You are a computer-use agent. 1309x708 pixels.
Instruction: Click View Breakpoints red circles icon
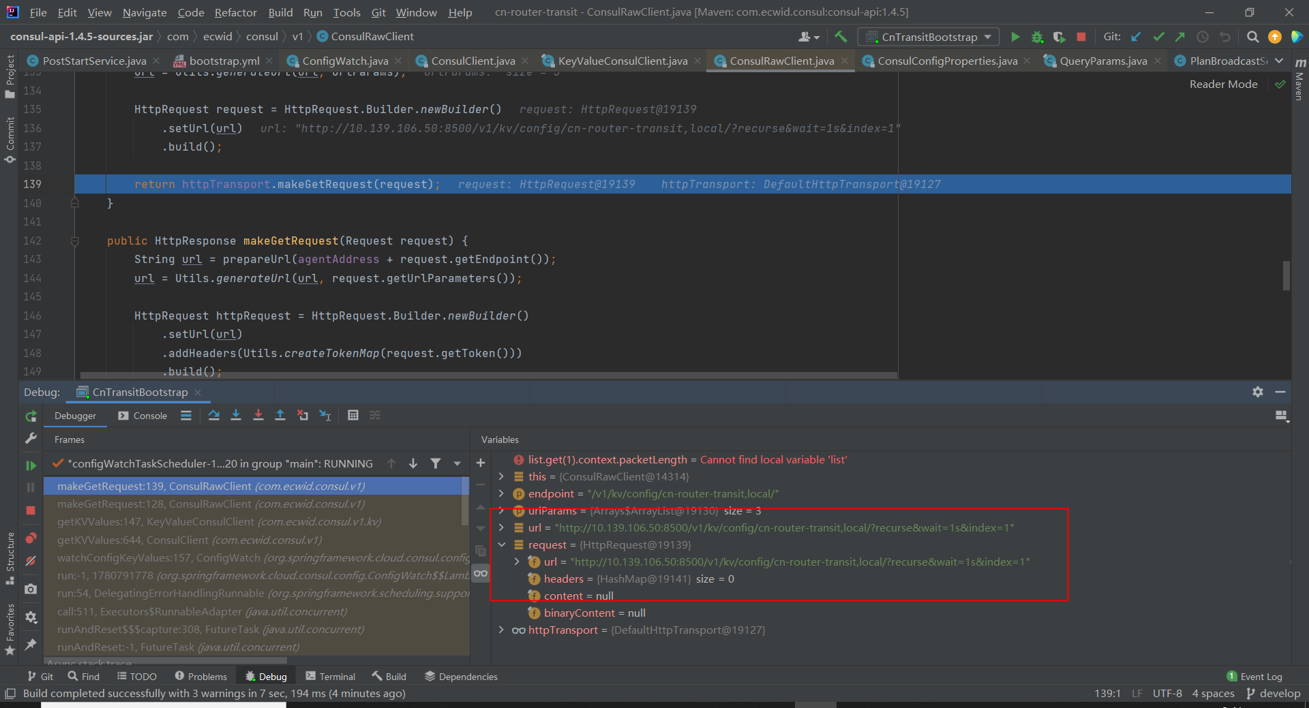(x=31, y=538)
